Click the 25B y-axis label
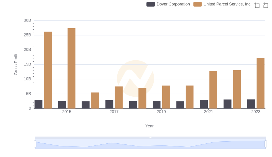This screenshot has width=272, height=157. click(x=28, y=35)
